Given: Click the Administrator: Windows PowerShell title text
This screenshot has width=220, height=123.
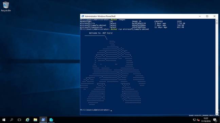Looking at the screenshot, I should (100, 16).
